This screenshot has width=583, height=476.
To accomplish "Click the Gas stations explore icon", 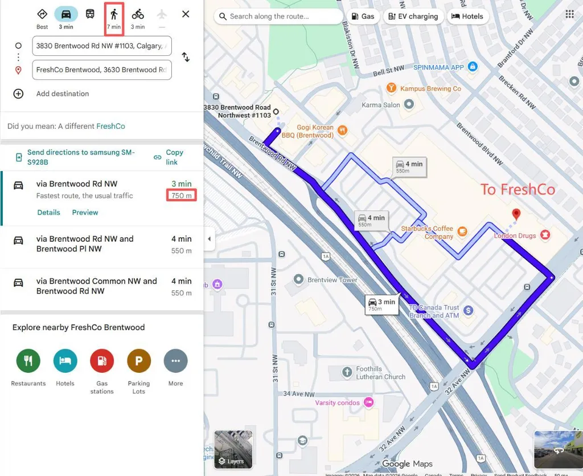I will (x=102, y=361).
